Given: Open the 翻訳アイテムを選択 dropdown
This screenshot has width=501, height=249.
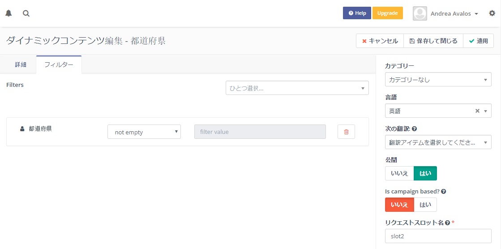Looking at the screenshot, I should [438, 142].
